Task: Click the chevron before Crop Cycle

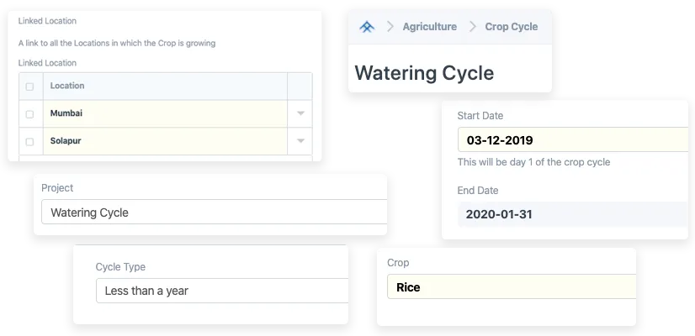Action: click(x=472, y=27)
